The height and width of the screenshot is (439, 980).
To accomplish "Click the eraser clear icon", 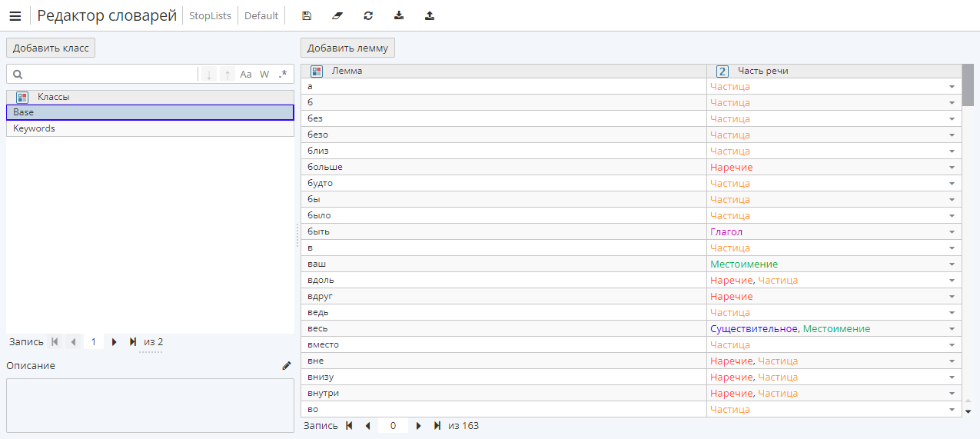I will (337, 15).
